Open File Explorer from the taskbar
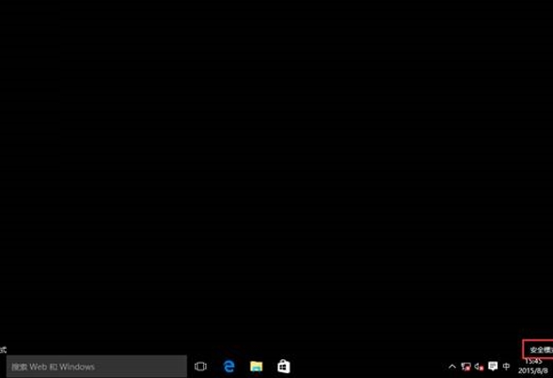The height and width of the screenshot is (378, 553). [257, 367]
